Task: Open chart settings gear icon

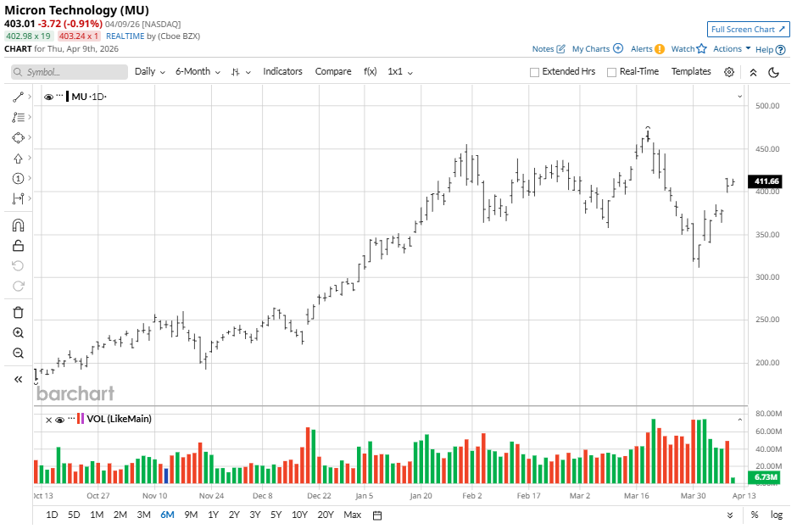Action: pos(729,72)
